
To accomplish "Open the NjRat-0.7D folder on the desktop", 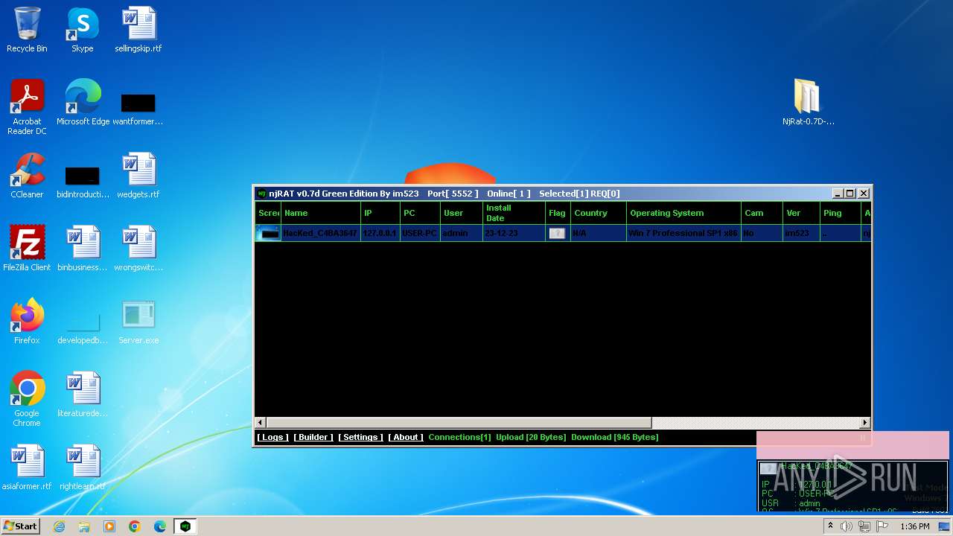I will (808, 102).
